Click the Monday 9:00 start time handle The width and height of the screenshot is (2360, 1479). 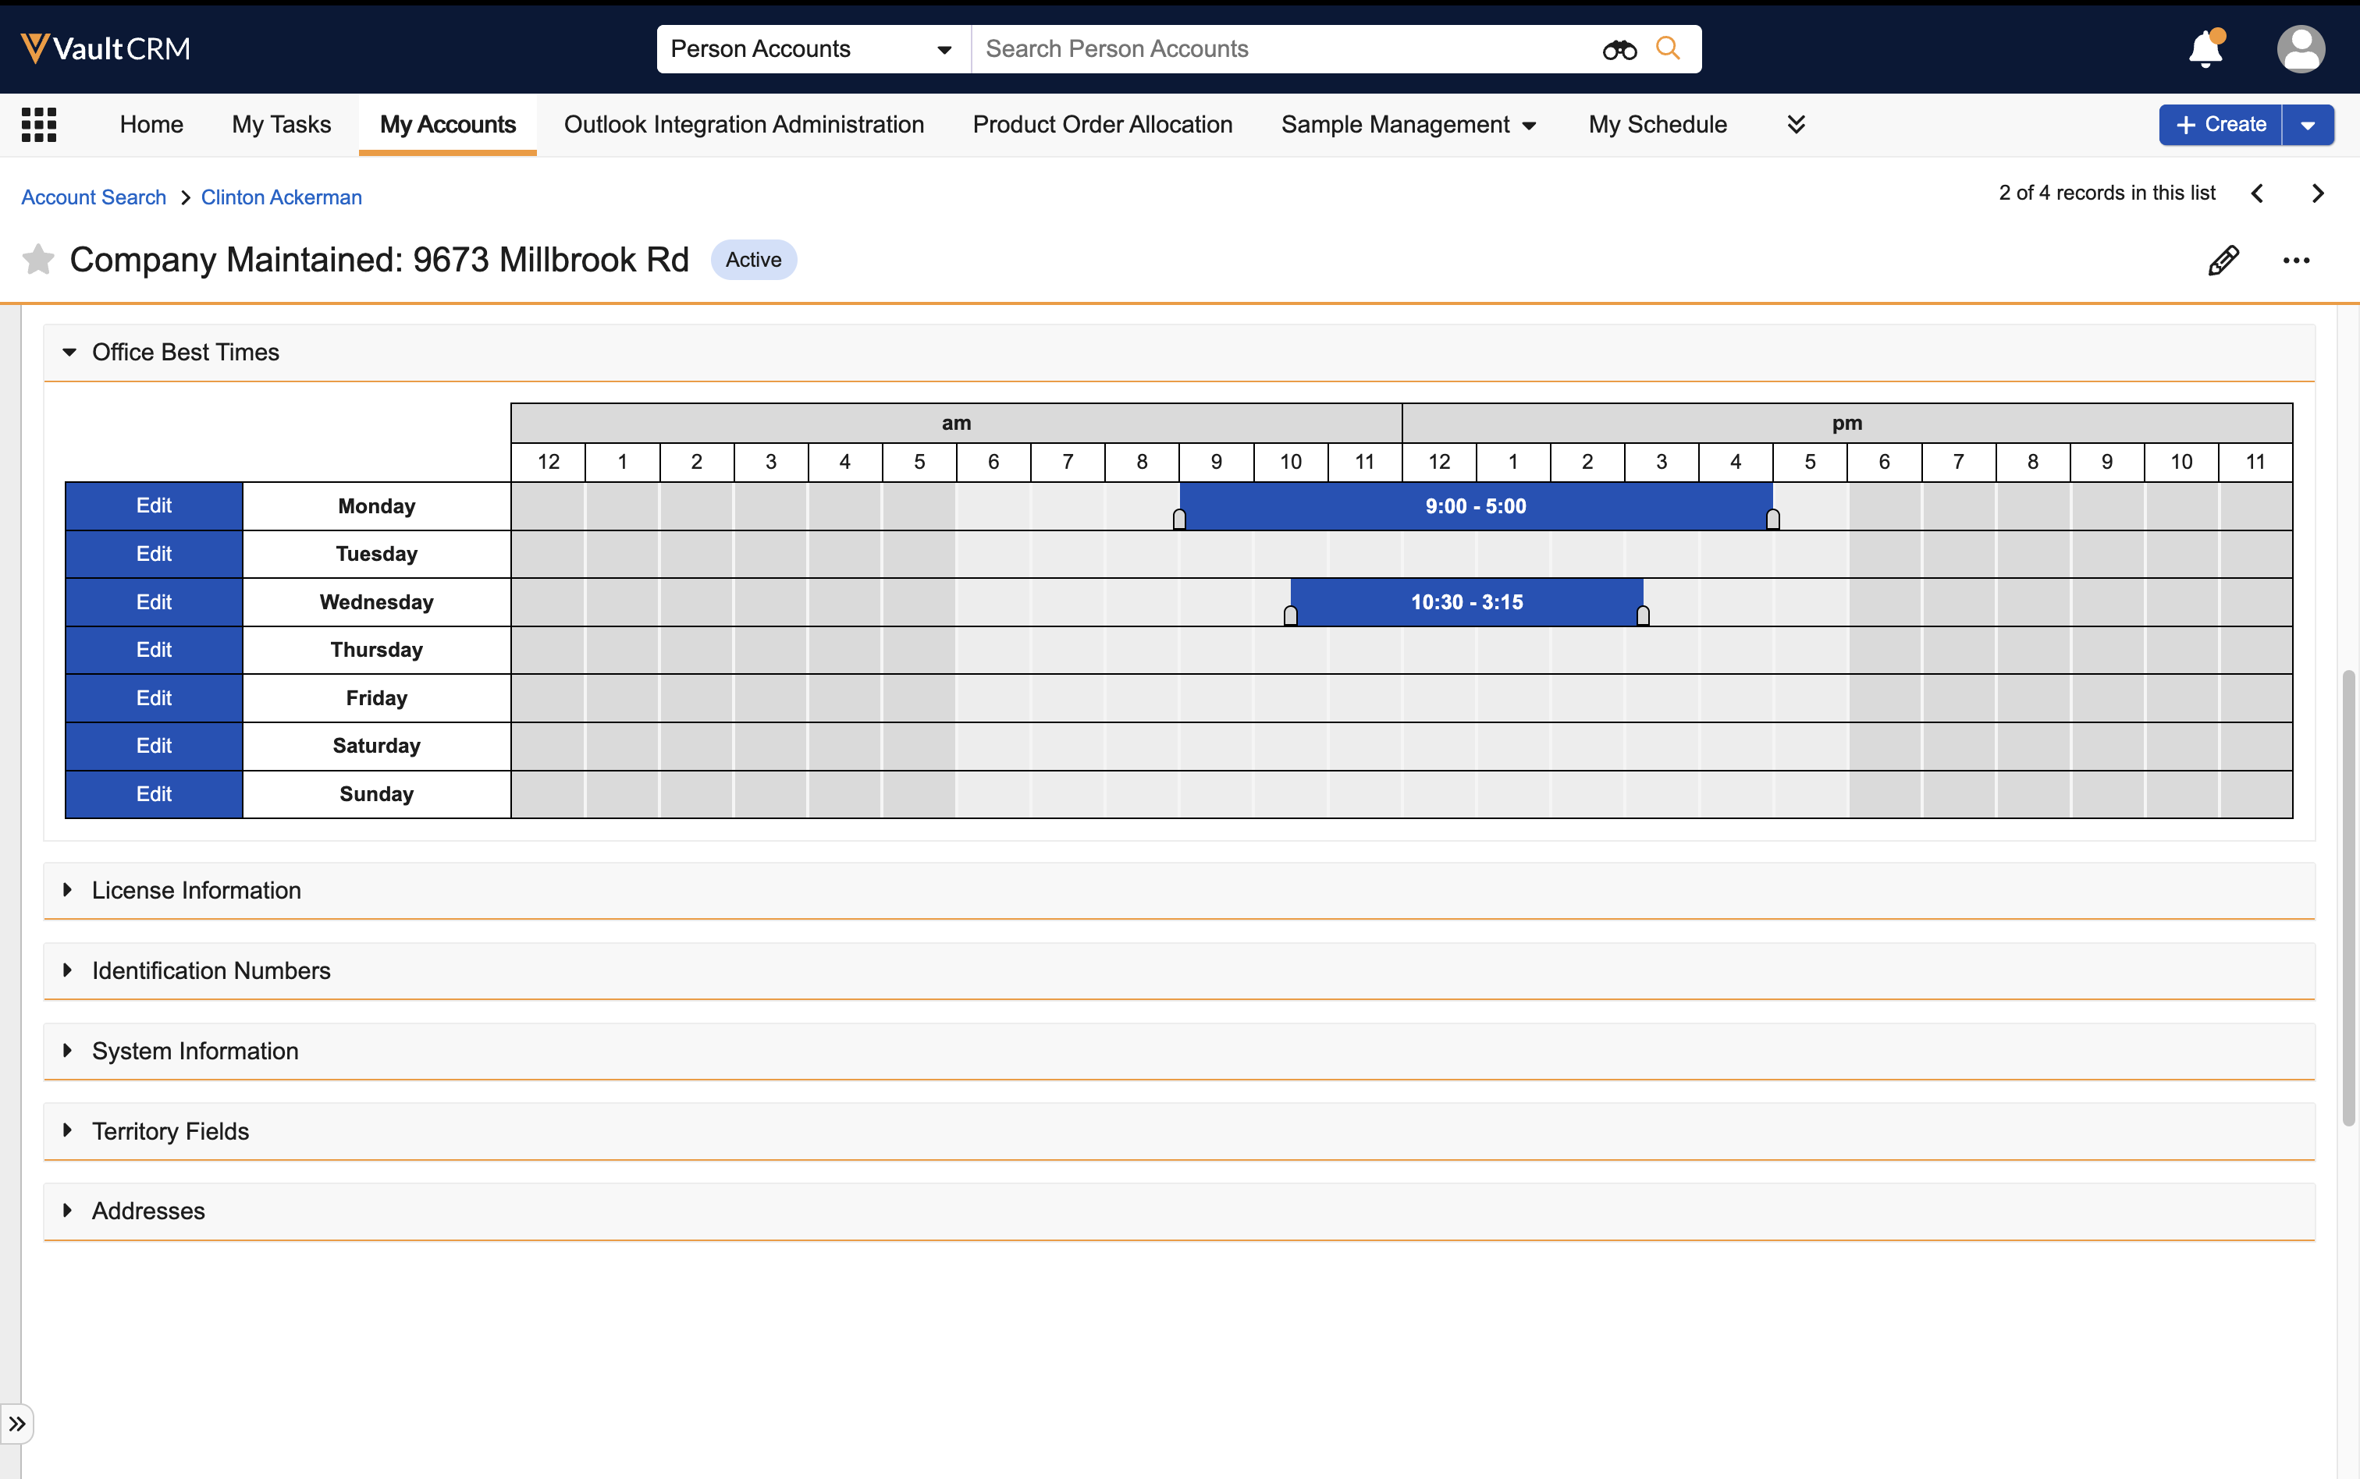pyautogui.click(x=1179, y=520)
